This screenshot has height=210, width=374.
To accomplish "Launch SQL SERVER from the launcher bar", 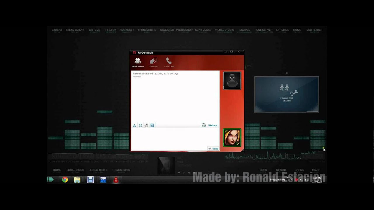I will click(x=264, y=30).
